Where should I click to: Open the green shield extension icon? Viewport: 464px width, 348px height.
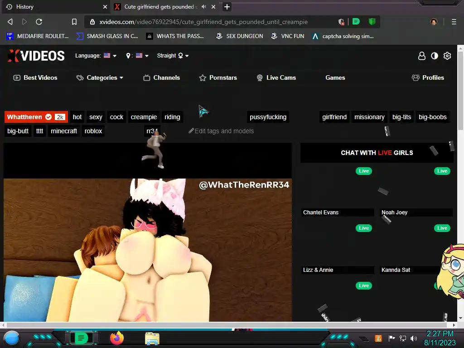coord(372,22)
